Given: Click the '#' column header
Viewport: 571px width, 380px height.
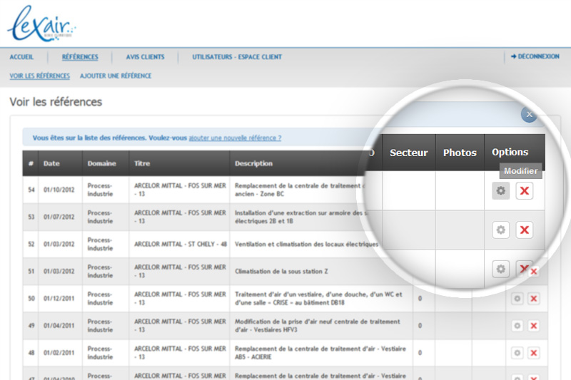Looking at the screenshot, I should click(31, 164).
